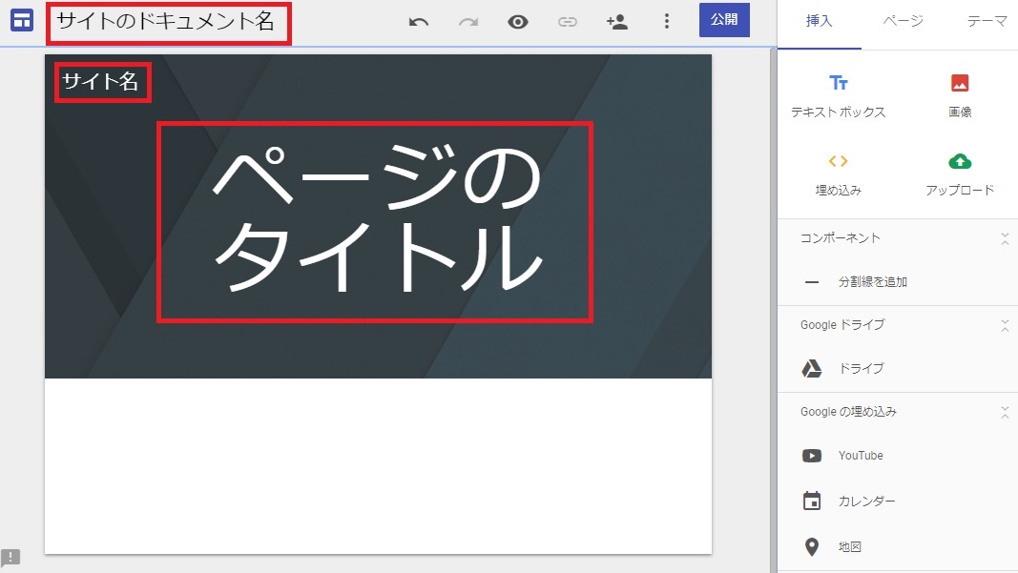Image resolution: width=1018 pixels, height=573 pixels.
Task: Collapse the Google ドライブ section
Action: pyautogui.click(x=1005, y=326)
